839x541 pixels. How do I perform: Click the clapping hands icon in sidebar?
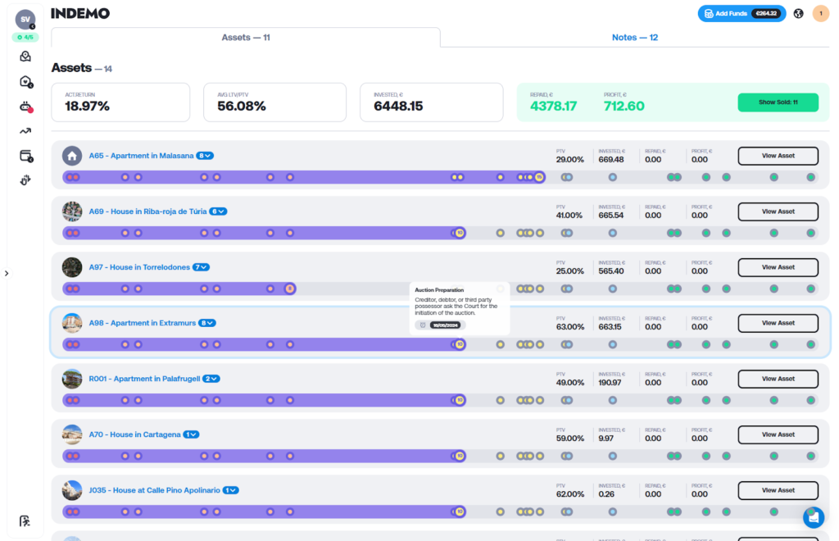point(25,180)
